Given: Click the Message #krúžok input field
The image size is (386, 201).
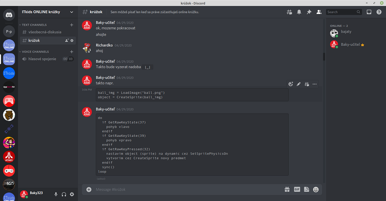Looking at the screenshot, I should click(185, 189).
